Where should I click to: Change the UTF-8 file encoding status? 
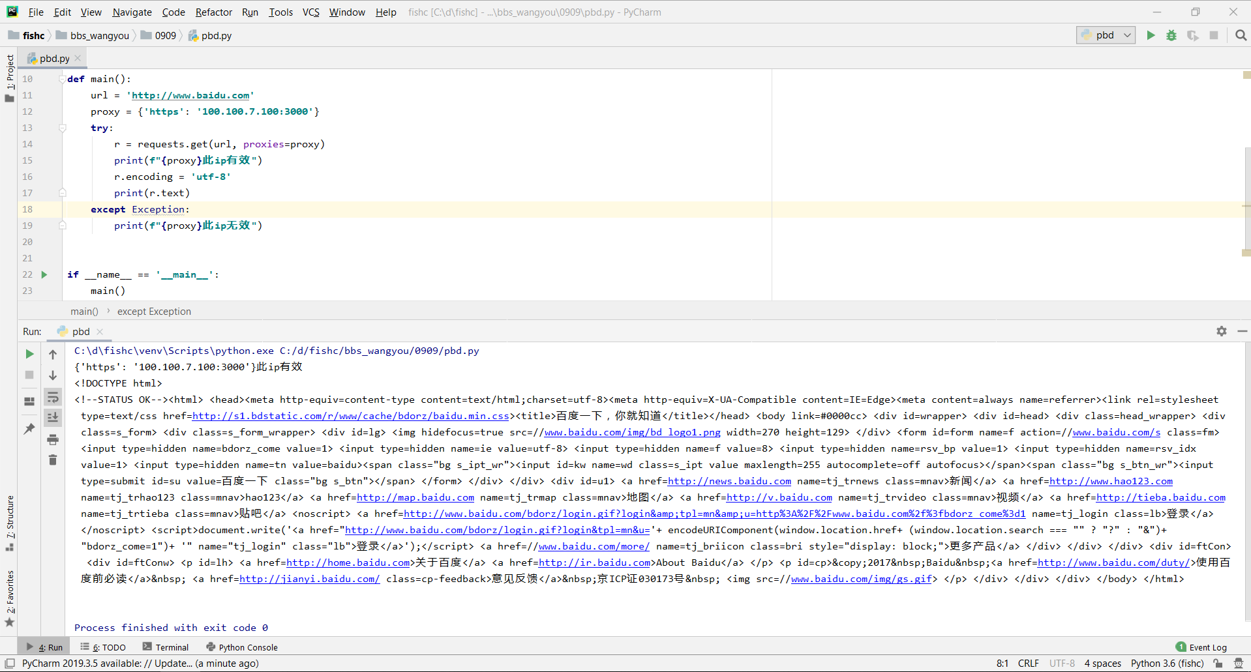[1062, 664]
